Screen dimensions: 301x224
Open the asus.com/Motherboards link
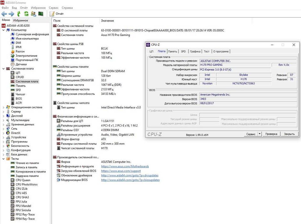tap(125, 166)
